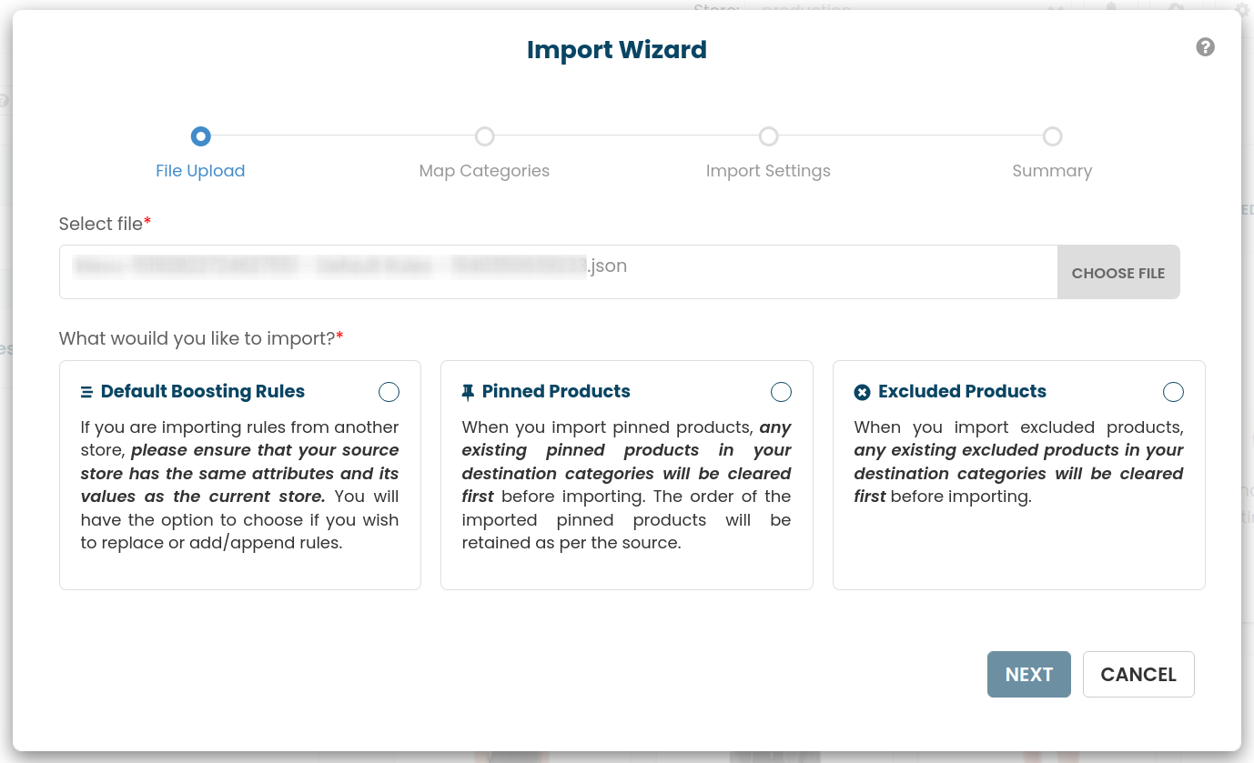
Task: Go to the Map Categories step label
Action: click(x=484, y=171)
